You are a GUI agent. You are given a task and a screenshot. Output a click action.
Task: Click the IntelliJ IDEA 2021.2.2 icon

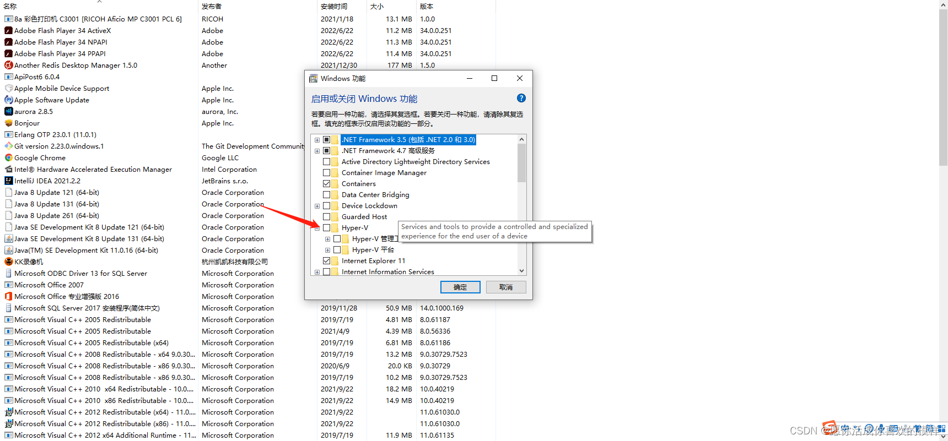coord(9,181)
